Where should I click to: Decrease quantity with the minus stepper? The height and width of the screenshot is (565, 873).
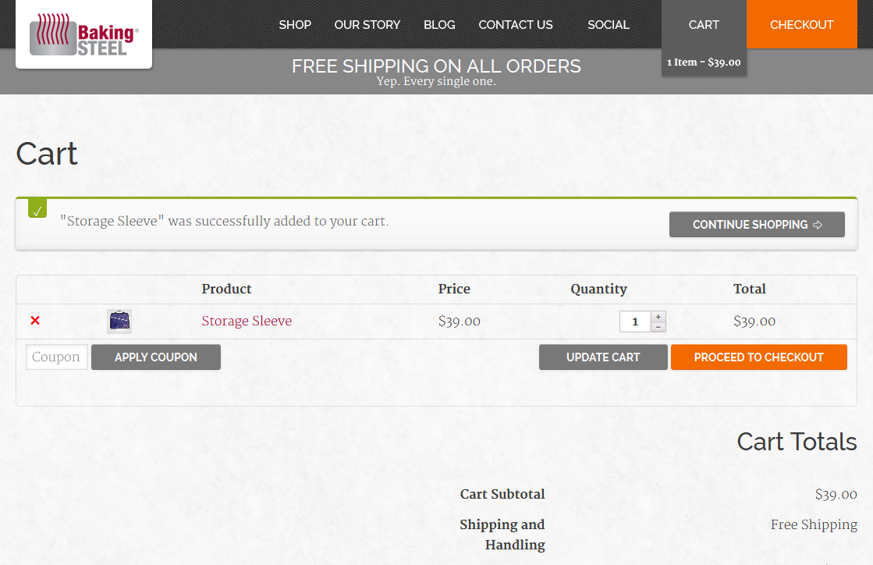tap(658, 327)
